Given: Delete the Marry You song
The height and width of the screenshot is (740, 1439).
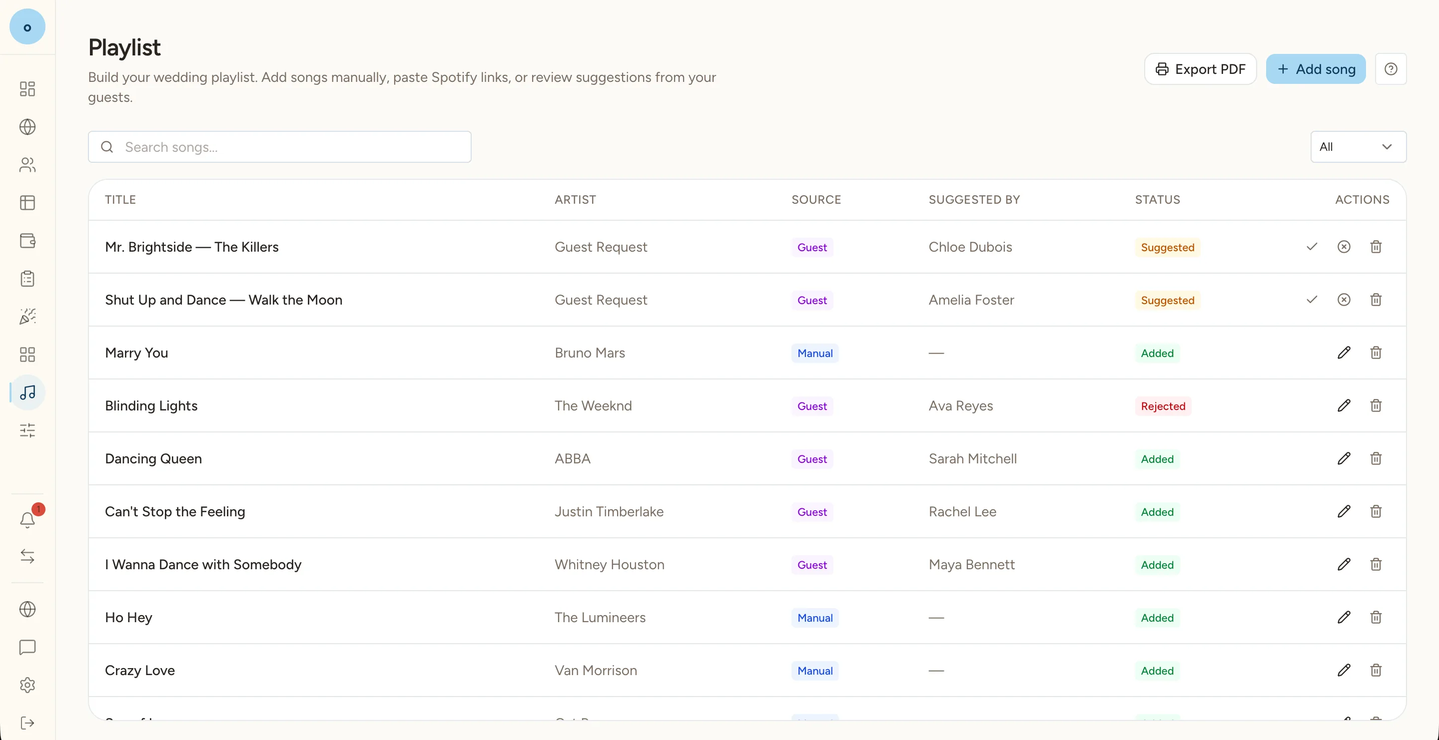Looking at the screenshot, I should 1376,353.
